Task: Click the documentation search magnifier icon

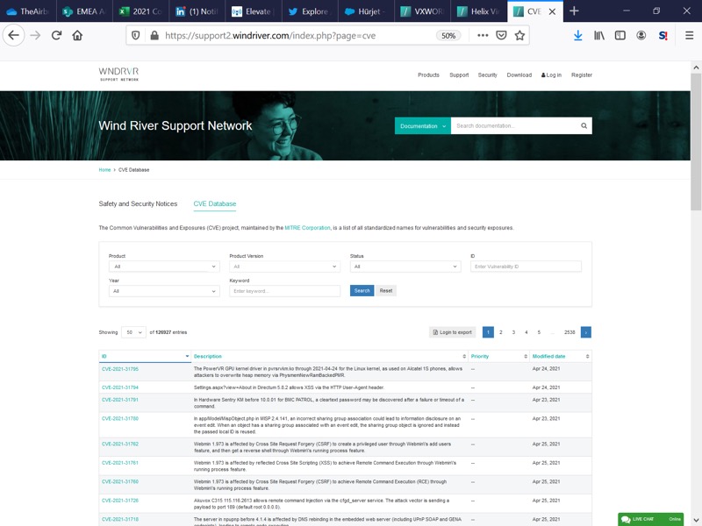Action: 584,125
